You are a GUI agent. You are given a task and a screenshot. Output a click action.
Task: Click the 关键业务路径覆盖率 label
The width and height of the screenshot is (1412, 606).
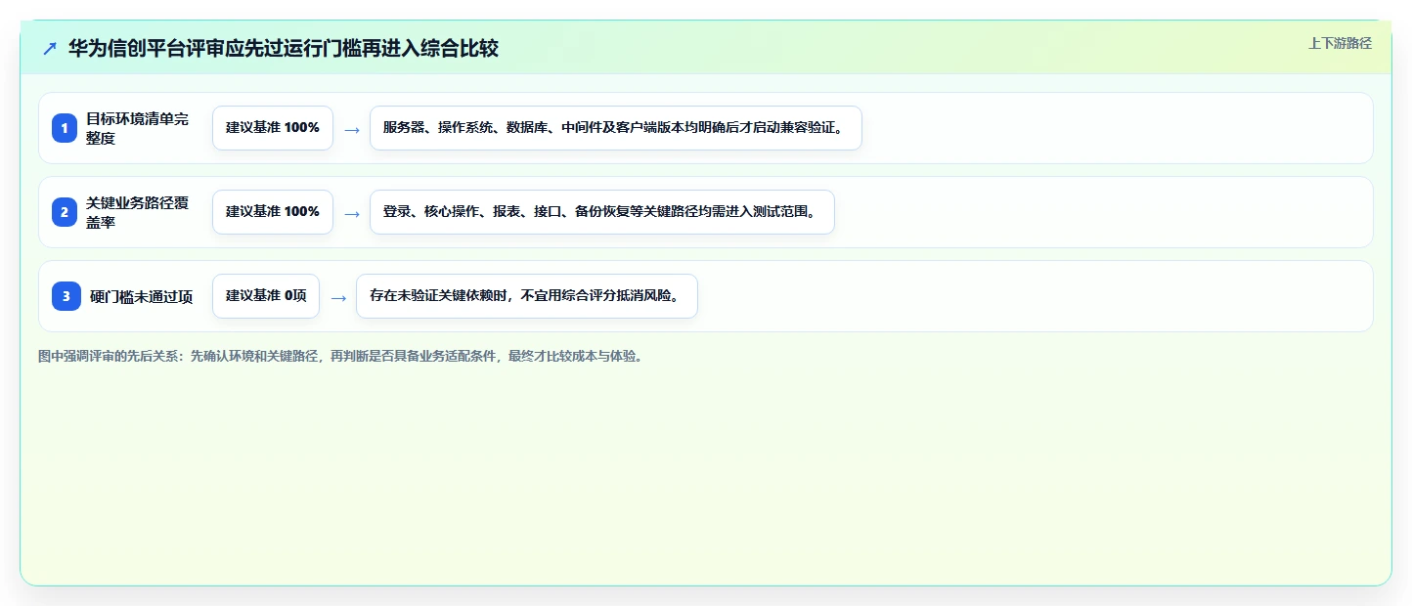point(138,212)
